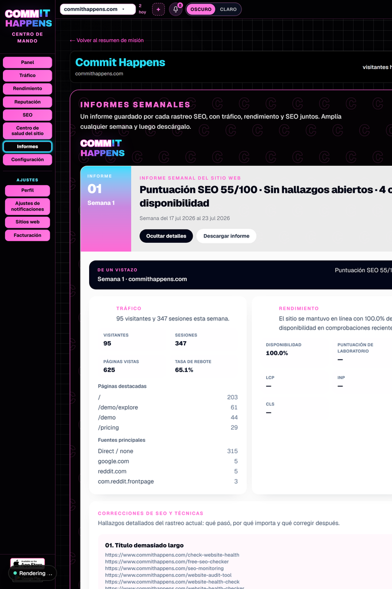
Task: Add a new site with plus button
Action: (159, 9)
